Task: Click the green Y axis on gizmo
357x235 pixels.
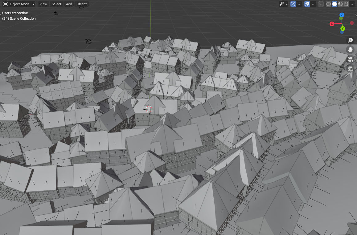Action: point(343,28)
